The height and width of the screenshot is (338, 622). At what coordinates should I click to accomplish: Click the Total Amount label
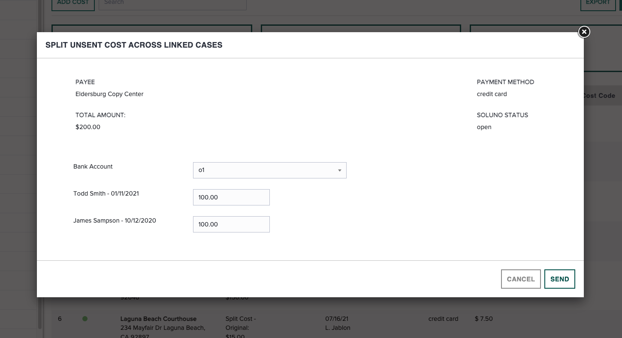coord(100,115)
